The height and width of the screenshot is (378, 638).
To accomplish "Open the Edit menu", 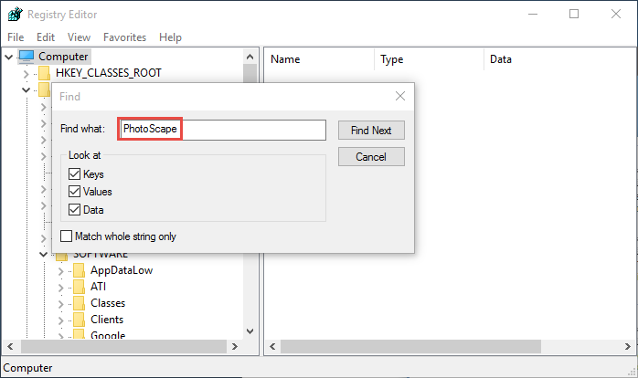I will (x=46, y=37).
